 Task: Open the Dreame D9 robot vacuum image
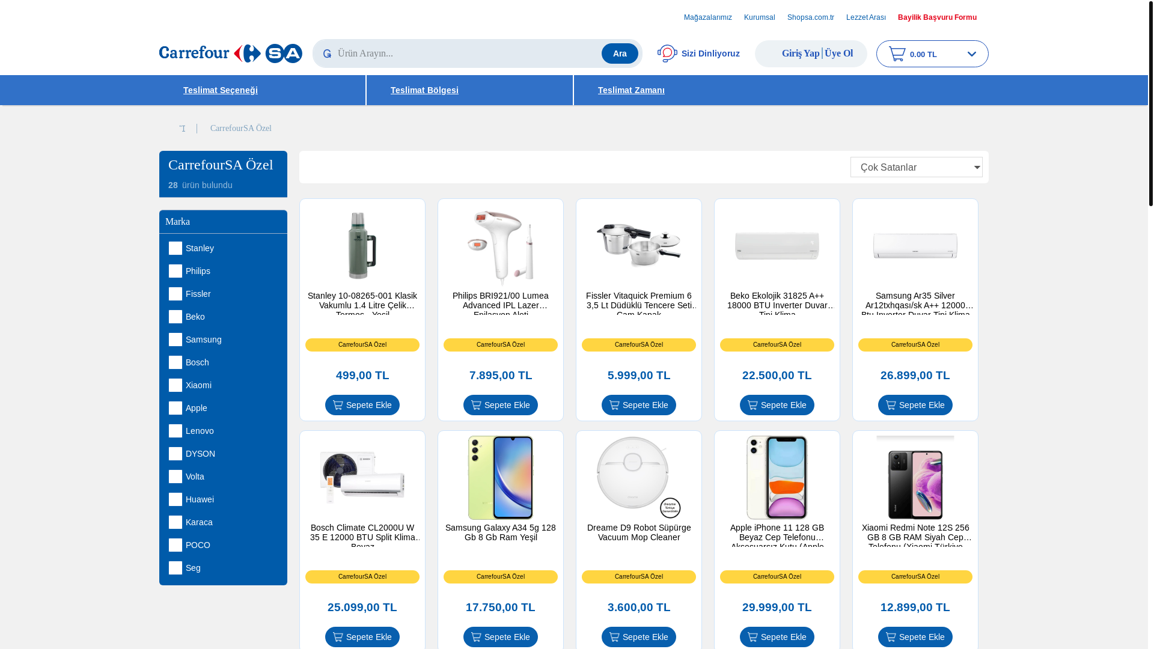pos(639,478)
